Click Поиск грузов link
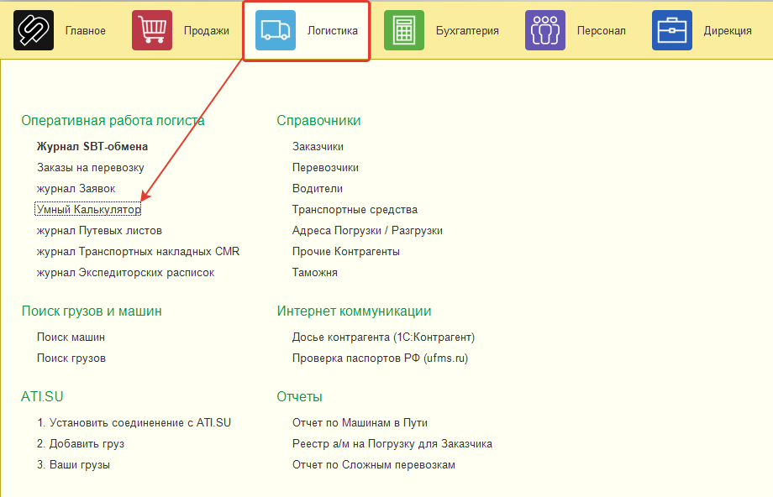 71,358
